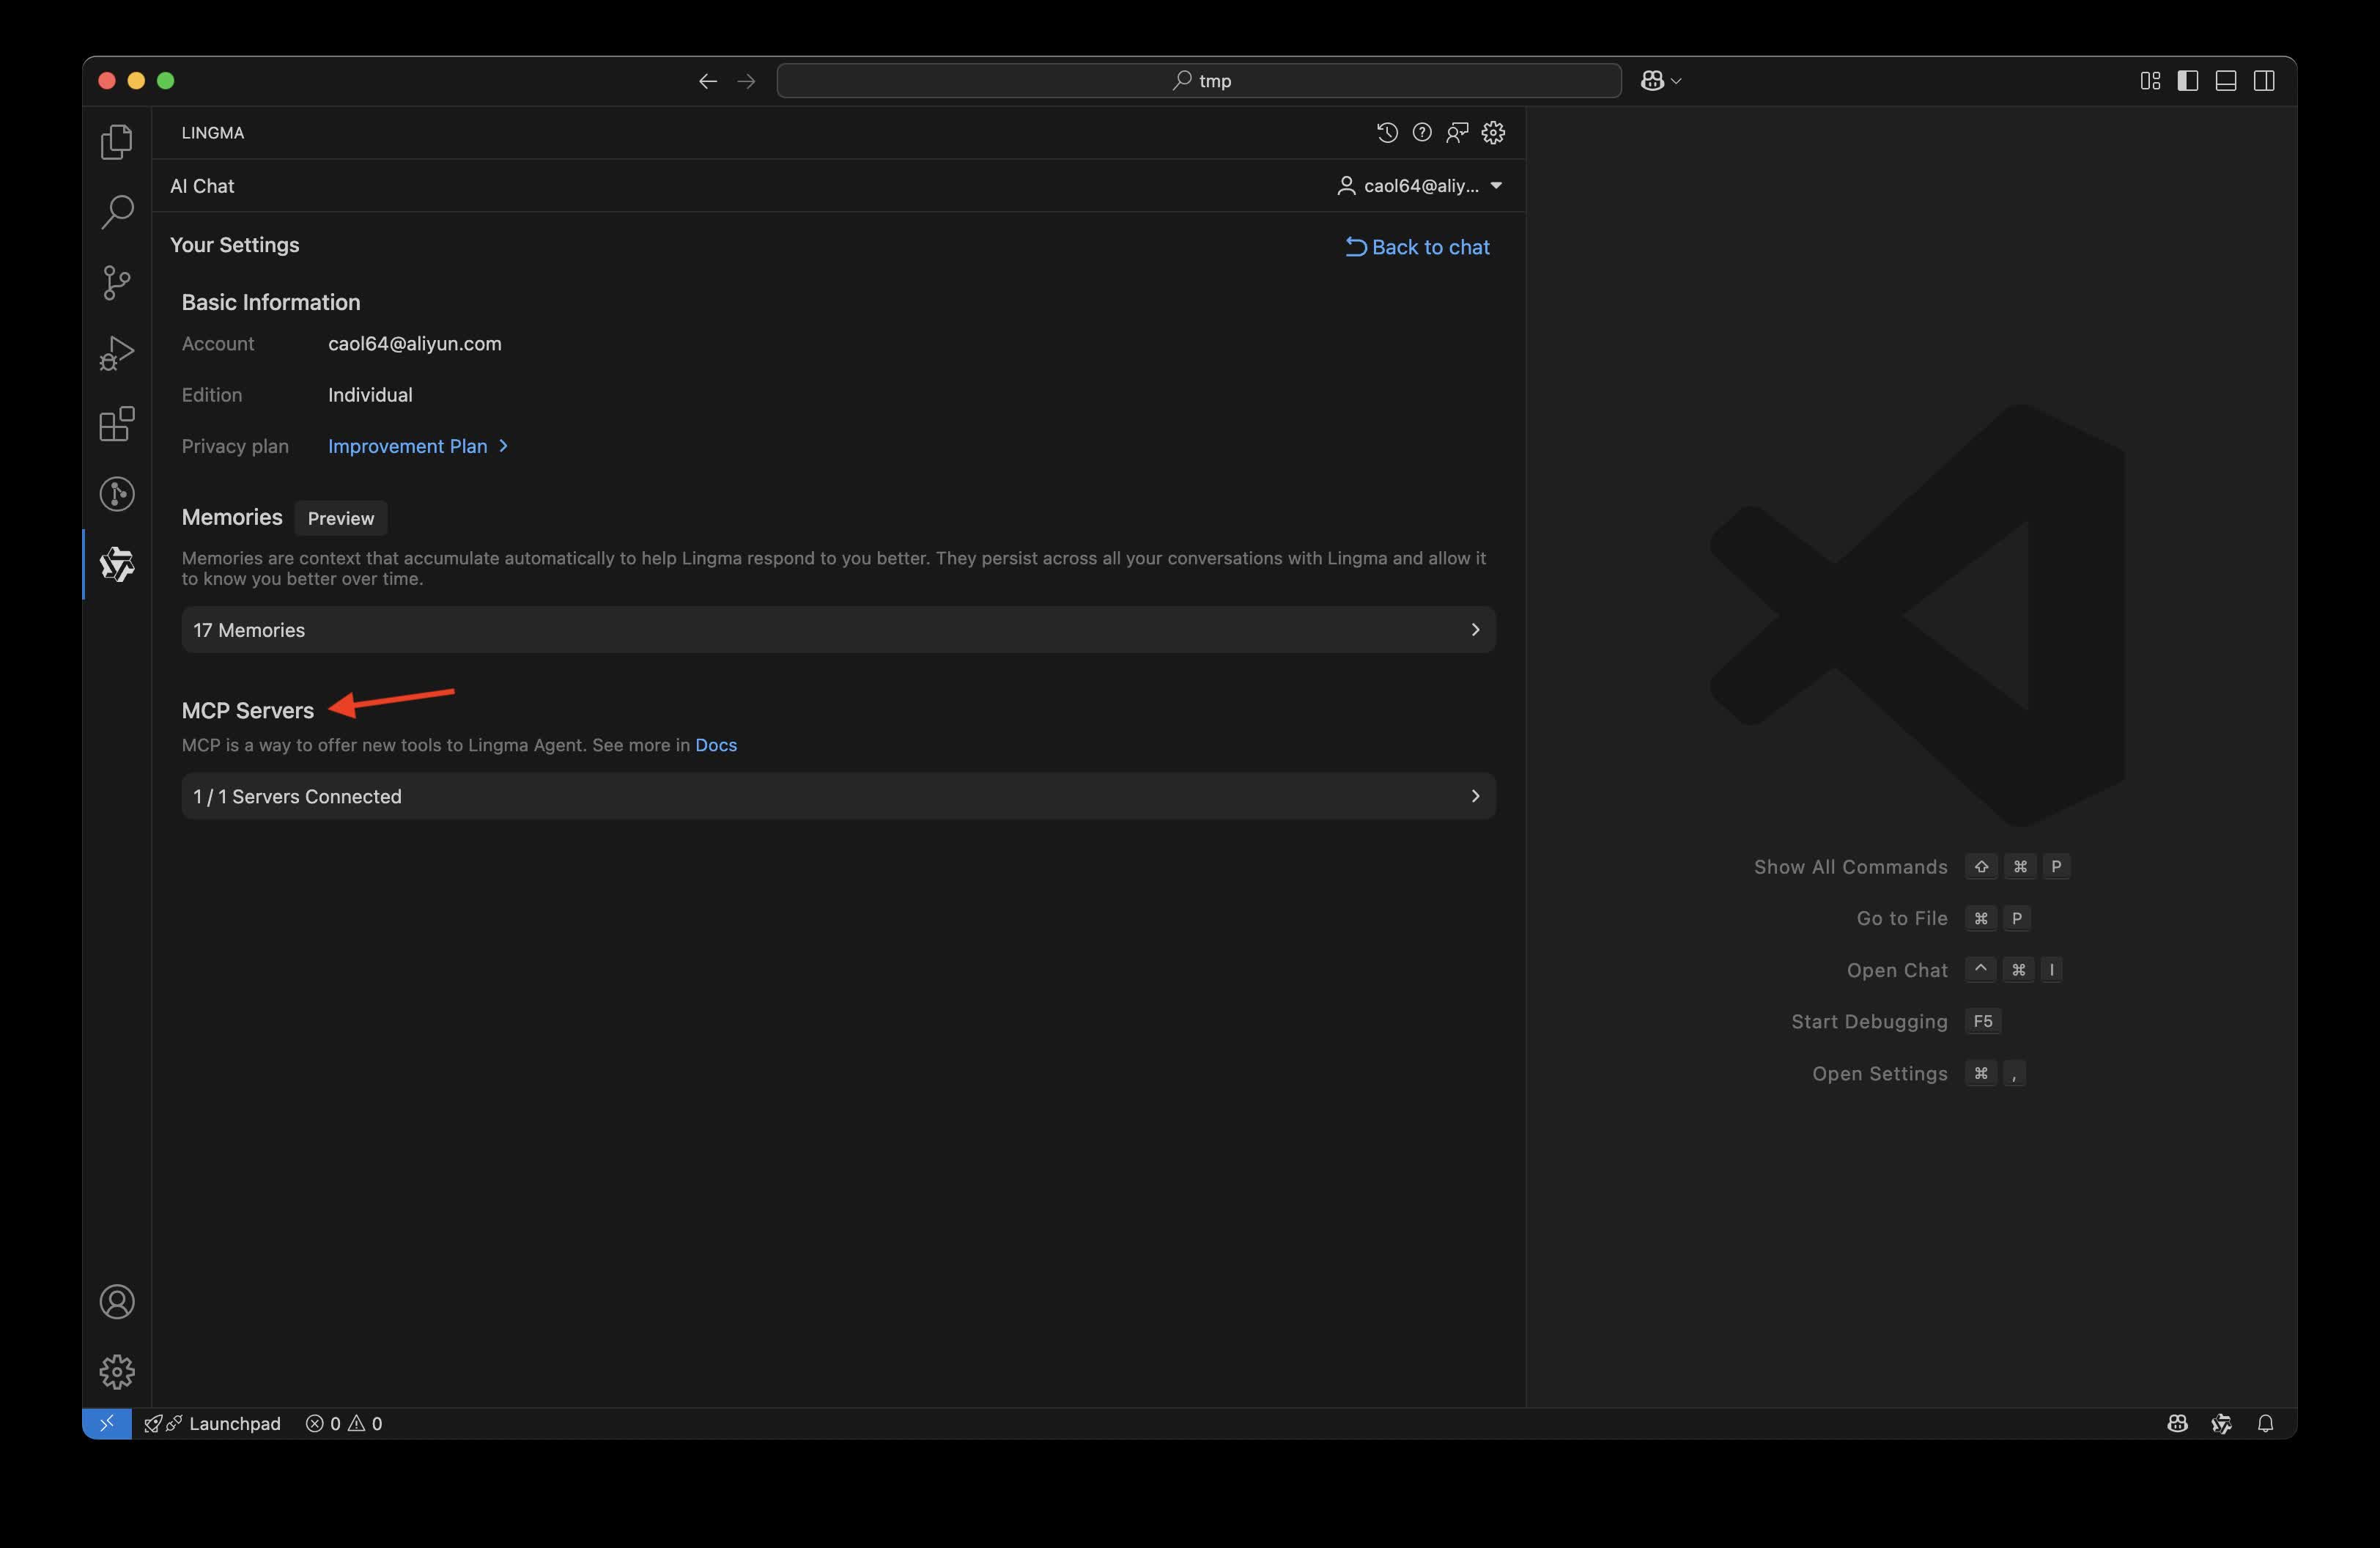Open Copilot icon next to search bar
The image size is (2380, 1548).
[1652, 81]
